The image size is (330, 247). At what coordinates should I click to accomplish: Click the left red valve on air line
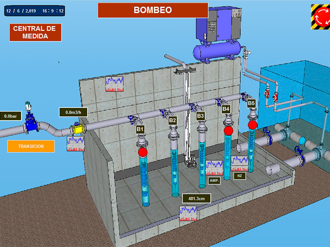click(267, 93)
